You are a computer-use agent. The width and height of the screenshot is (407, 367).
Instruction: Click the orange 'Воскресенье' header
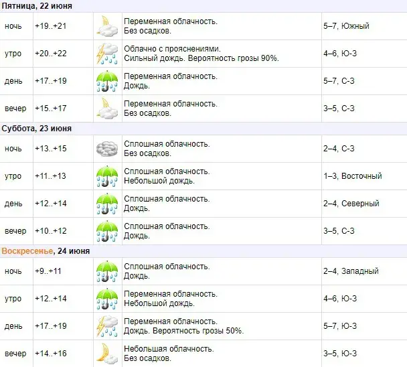point(27,251)
